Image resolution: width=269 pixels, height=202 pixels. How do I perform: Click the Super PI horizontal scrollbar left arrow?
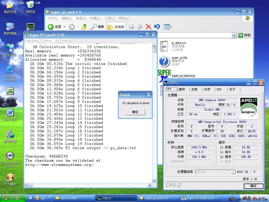click(x=27, y=185)
